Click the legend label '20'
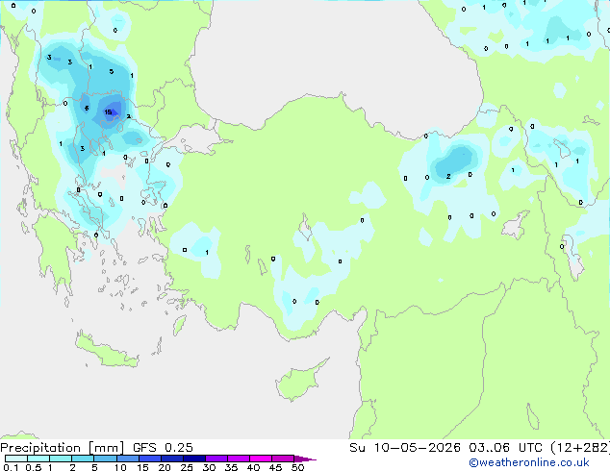 pos(165,467)
